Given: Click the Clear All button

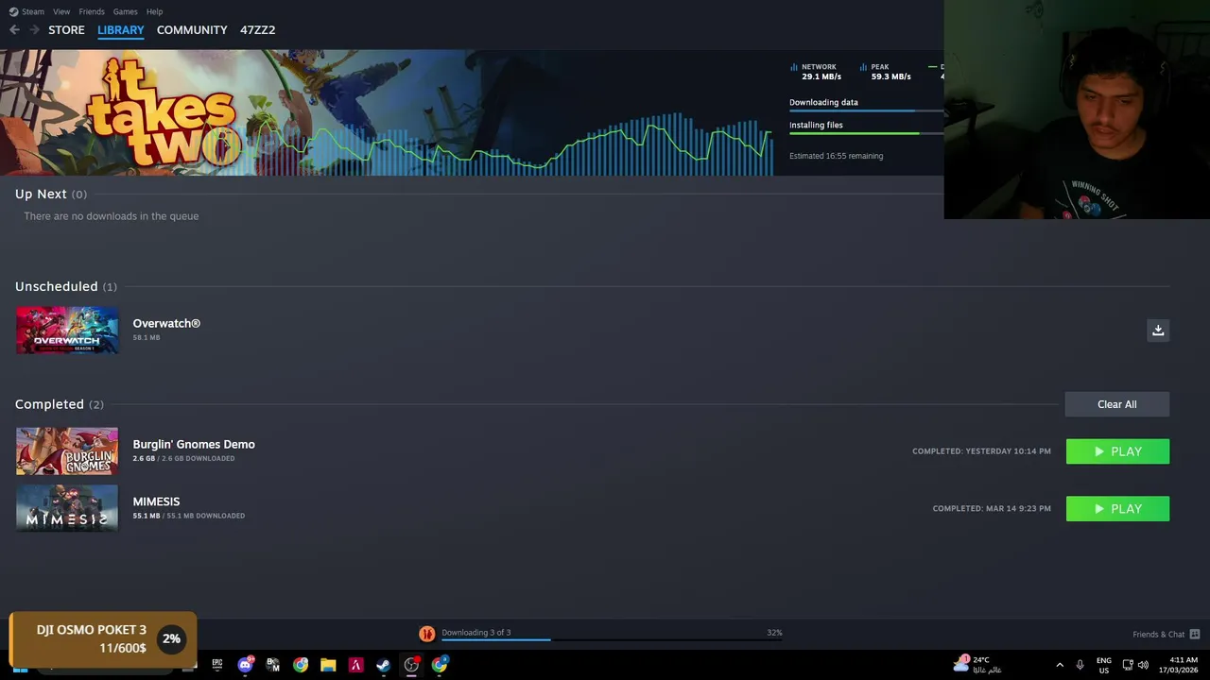Looking at the screenshot, I should tap(1117, 404).
